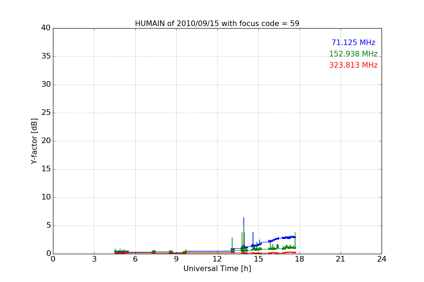This screenshot has height=282, width=424.
Task: Click the x-axis tick value 6
Action: pyautogui.click(x=135, y=259)
